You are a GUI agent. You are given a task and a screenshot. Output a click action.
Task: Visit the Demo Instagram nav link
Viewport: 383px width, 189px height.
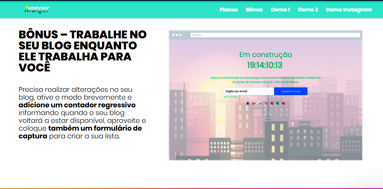point(349,10)
